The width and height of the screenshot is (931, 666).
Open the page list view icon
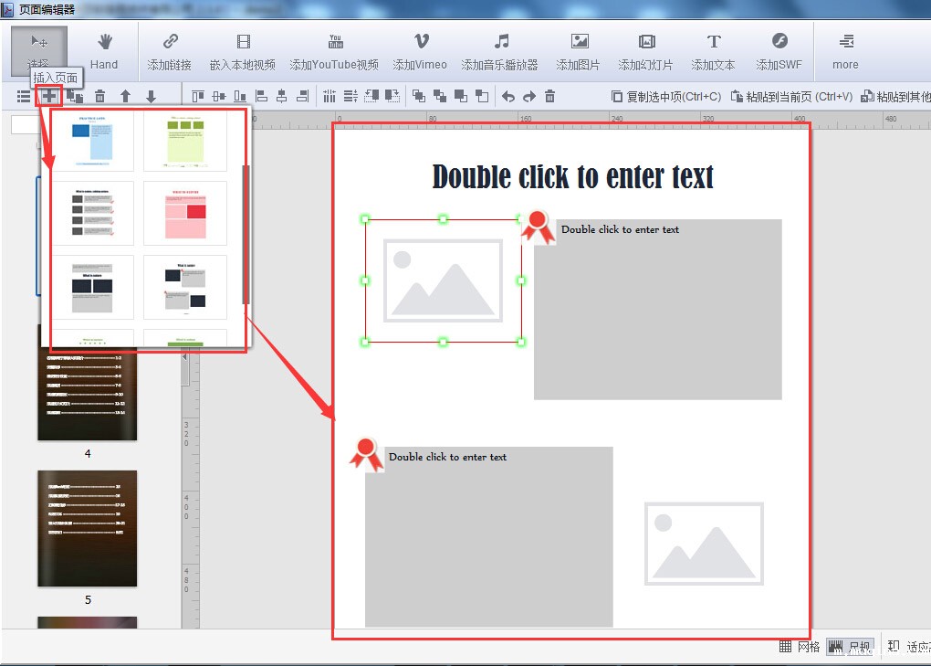(x=24, y=96)
